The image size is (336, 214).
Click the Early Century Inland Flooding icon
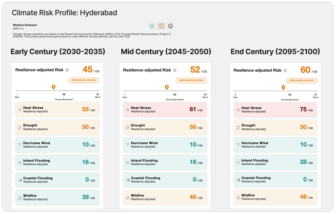(x=20, y=162)
